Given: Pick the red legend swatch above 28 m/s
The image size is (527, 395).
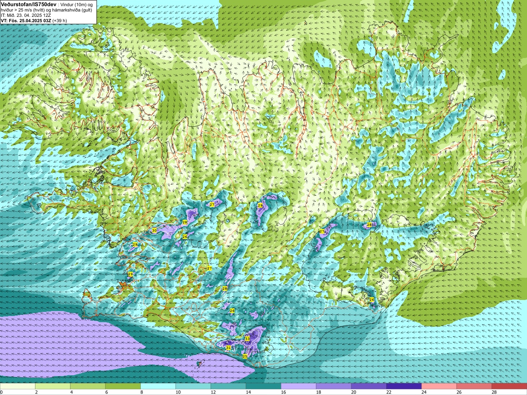Looking at the screenshot, I should coord(509,386).
